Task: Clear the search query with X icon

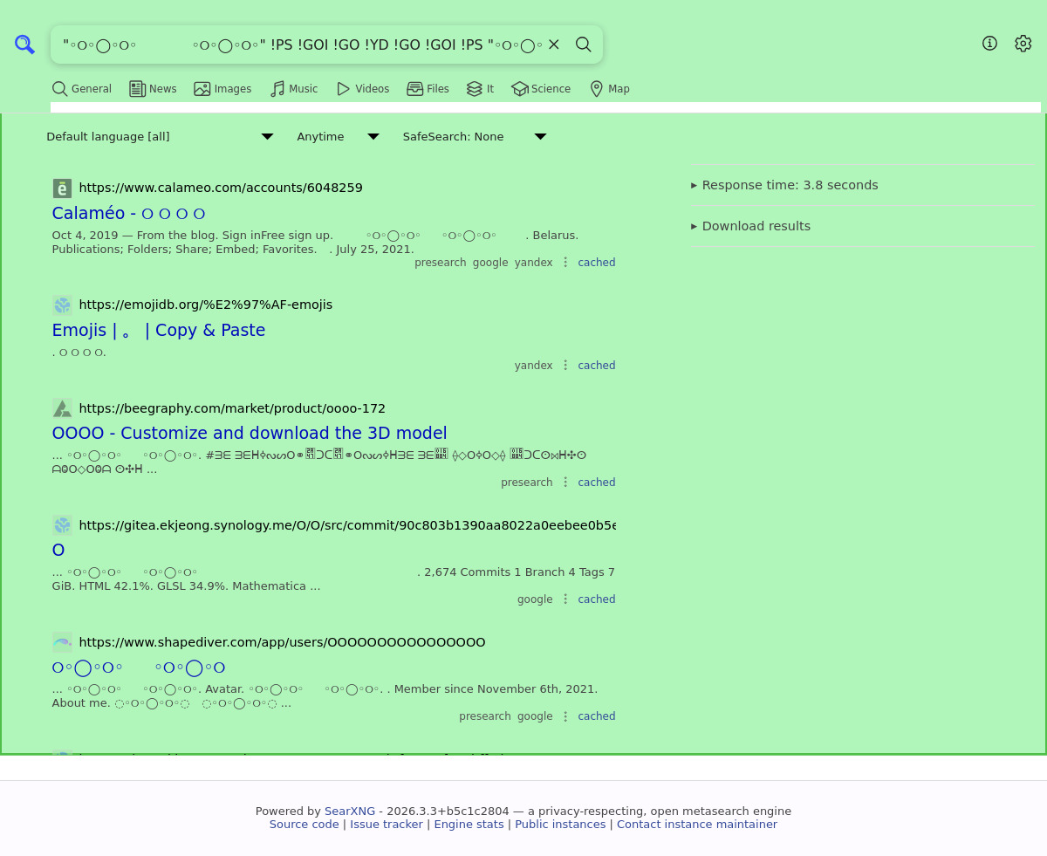Action: tap(553, 45)
